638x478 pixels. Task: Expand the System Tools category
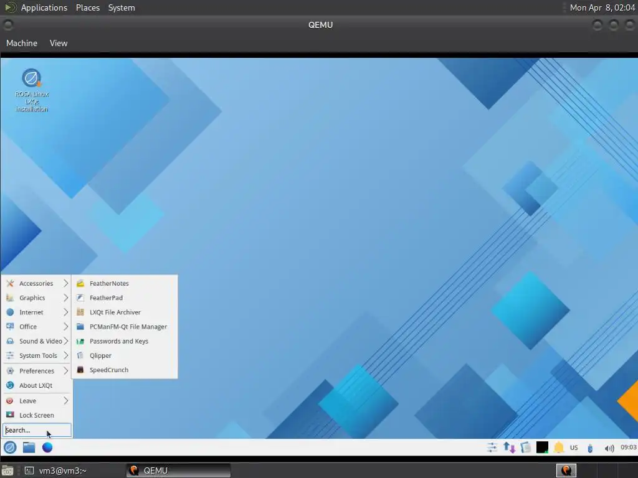click(37, 355)
